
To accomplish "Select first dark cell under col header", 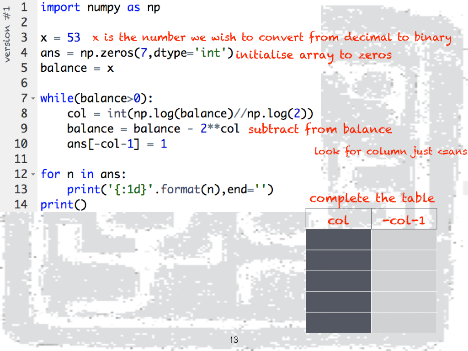I will [338, 239].
